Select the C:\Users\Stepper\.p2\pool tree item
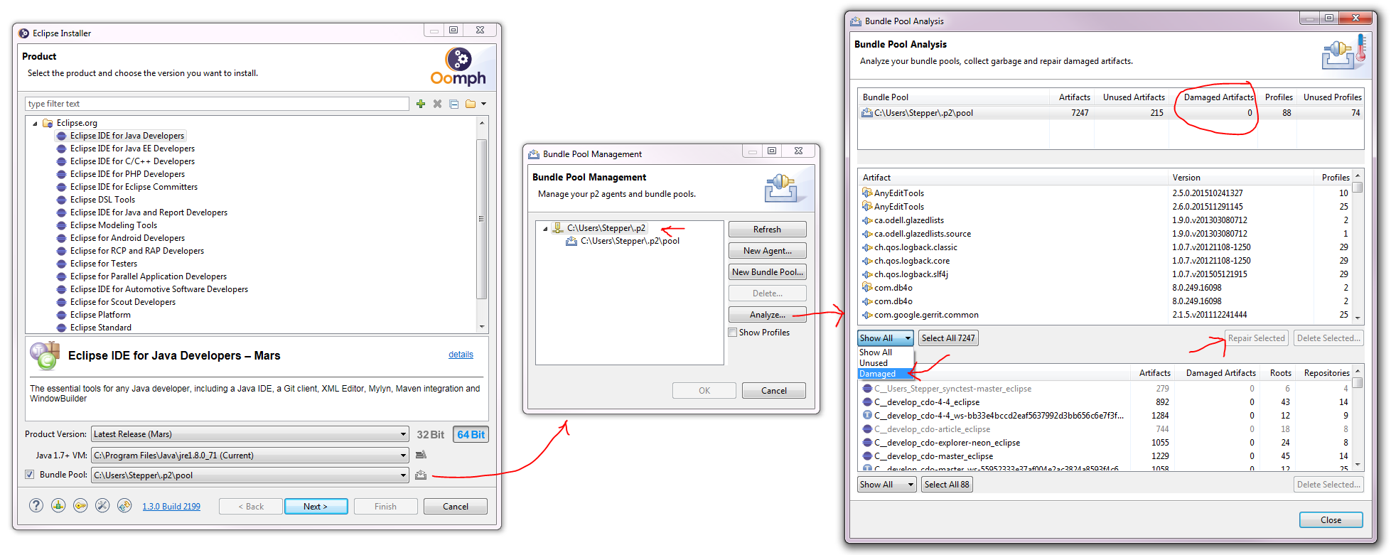This screenshot has width=1391, height=555. 629,241
